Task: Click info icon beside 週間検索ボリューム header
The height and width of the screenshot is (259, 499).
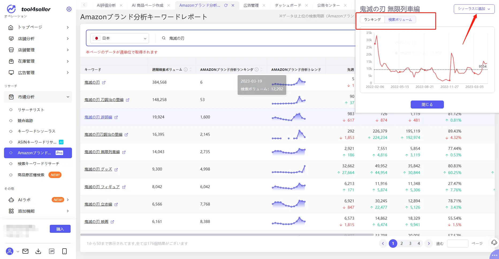Action: tap(186, 69)
